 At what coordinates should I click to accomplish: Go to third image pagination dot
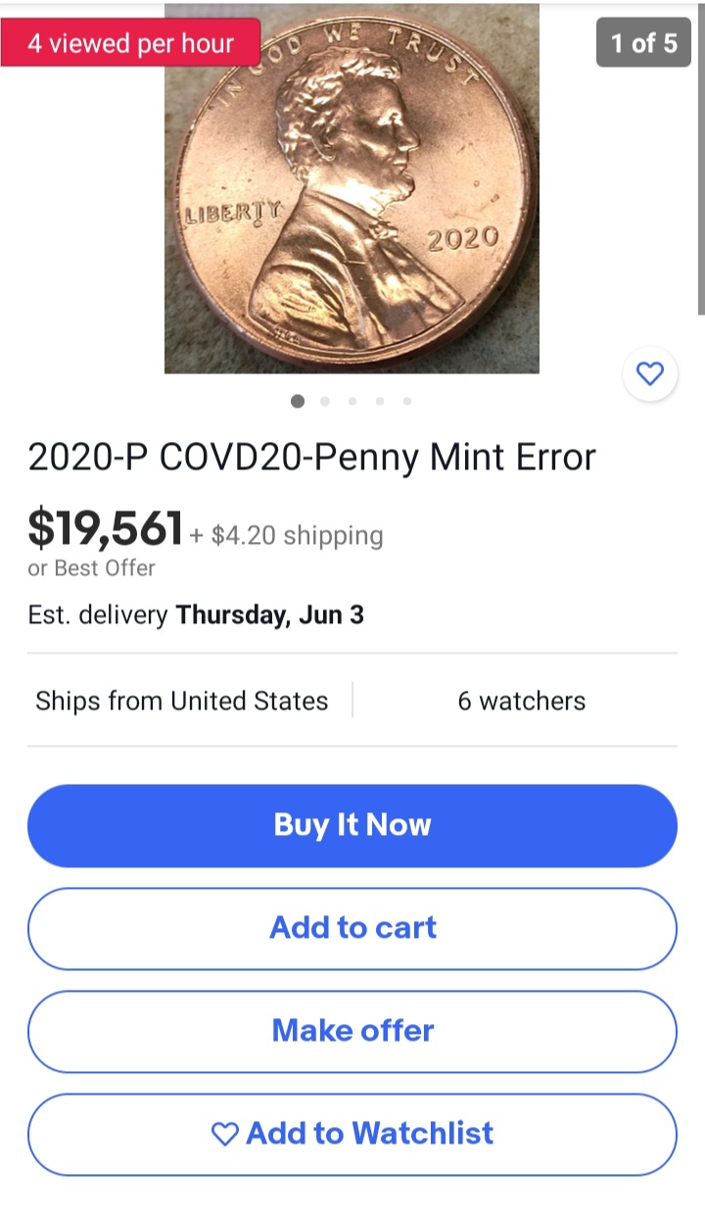click(x=352, y=401)
